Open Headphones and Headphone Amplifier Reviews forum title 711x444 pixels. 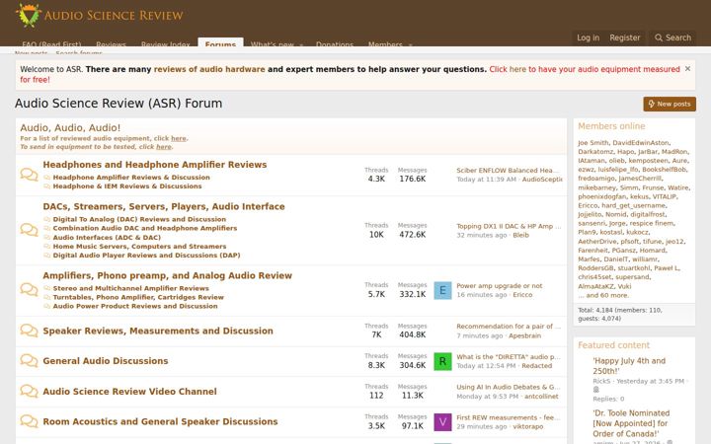click(x=155, y=165)
